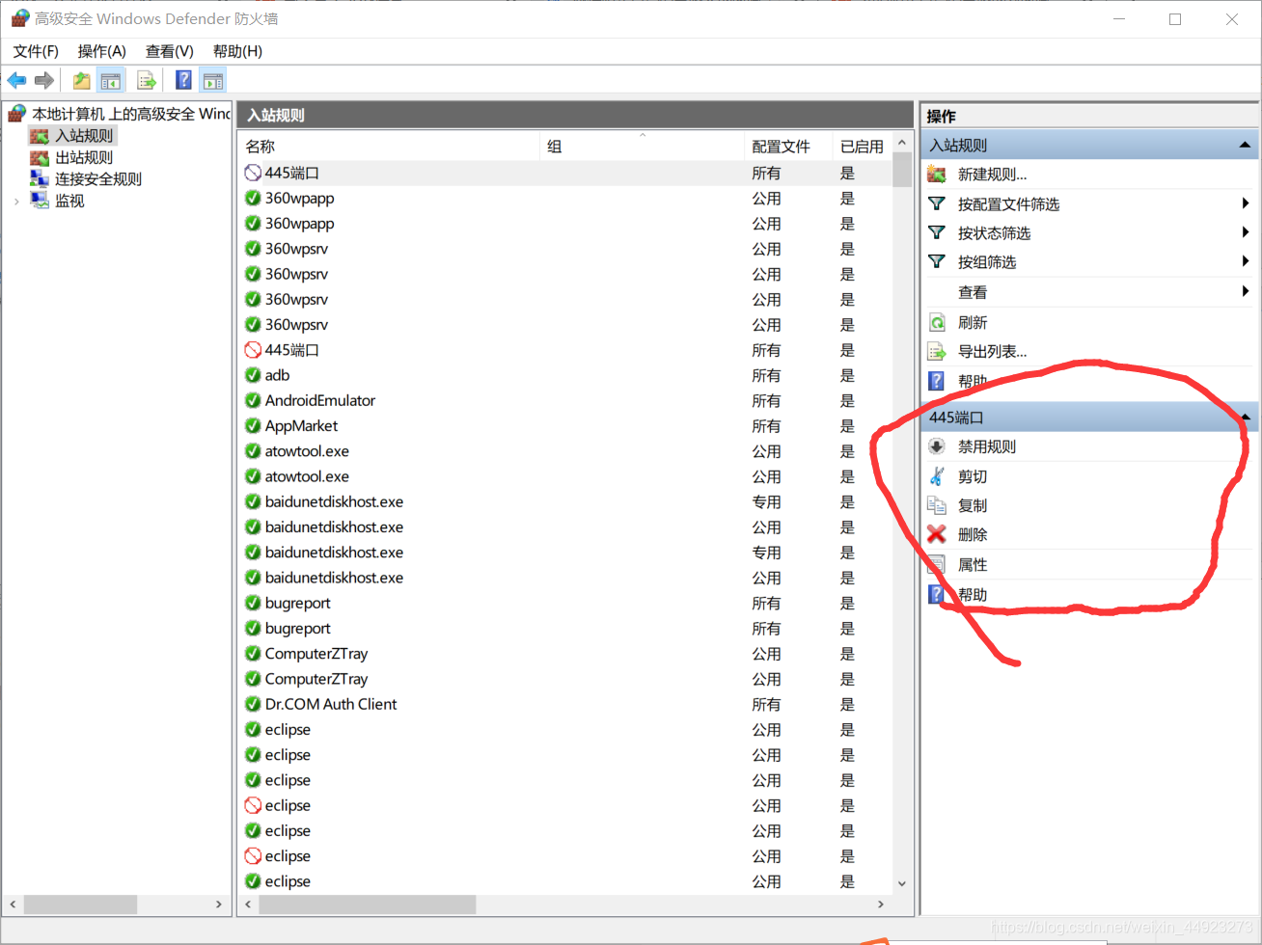The height and width of the screenshot is (945, 1262).
Task: Click 新建规则... in the actions pane
Action: [x=992, y=175]
